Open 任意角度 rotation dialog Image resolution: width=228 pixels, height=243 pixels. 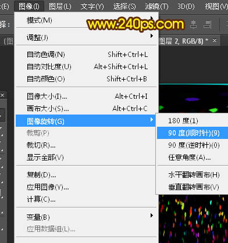point(193,158)
